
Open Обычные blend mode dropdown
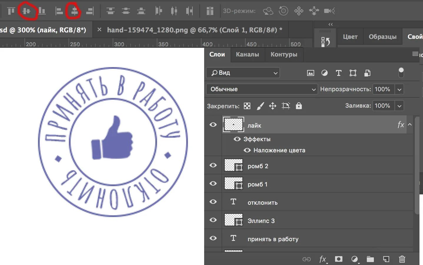click(262, 89)
